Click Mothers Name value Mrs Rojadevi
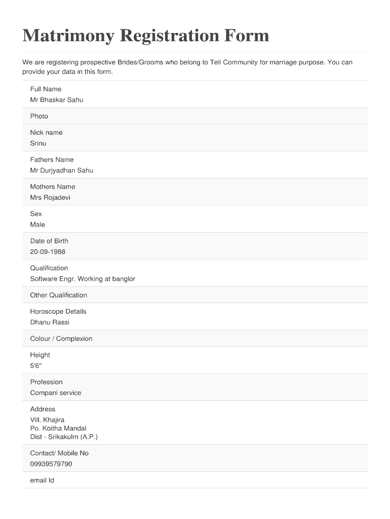This screenshot has height=519, width=390. tap(50, 198)
